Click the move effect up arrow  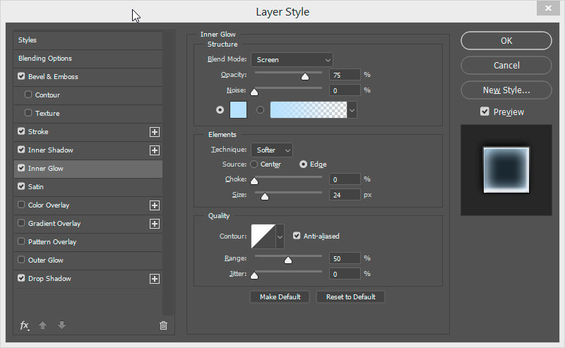(42, 325)
